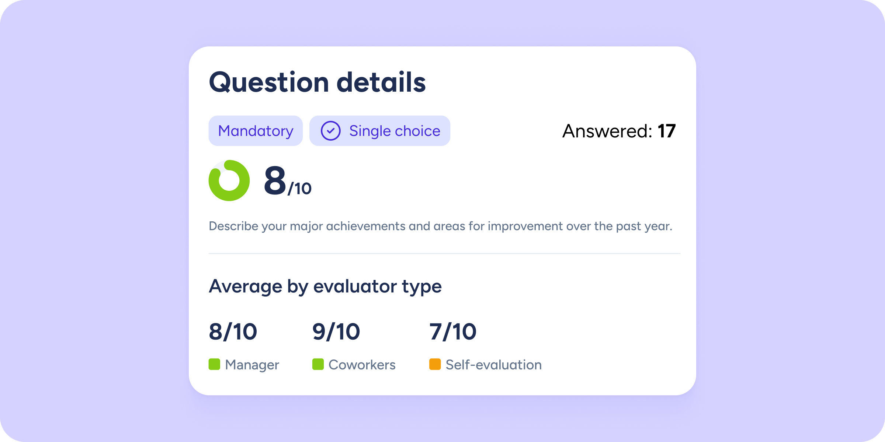Click the Average by evaluator type heading
This screenshot has width=885, height=442.
point(325,287)
